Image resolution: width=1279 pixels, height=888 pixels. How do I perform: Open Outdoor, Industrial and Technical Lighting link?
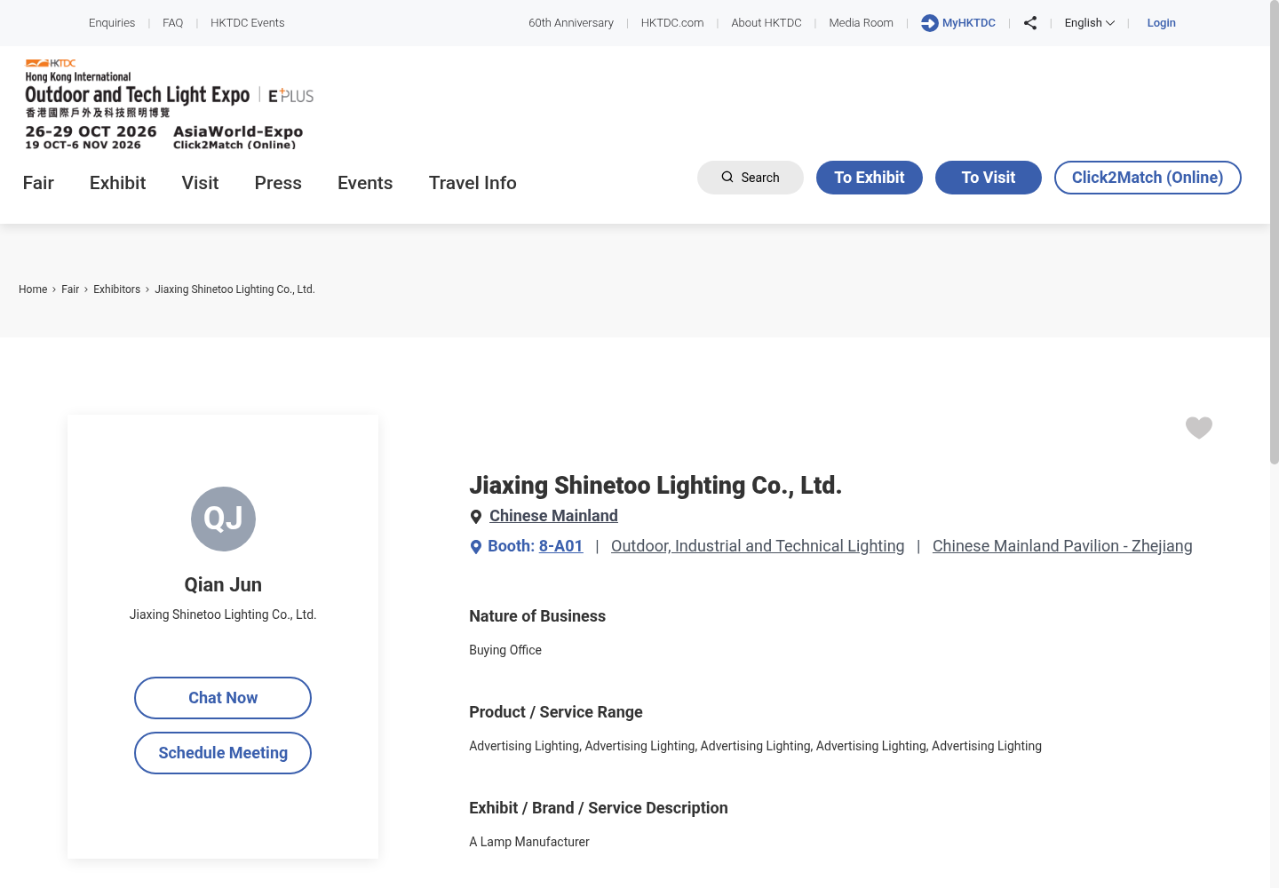click(x=758, y=546)
